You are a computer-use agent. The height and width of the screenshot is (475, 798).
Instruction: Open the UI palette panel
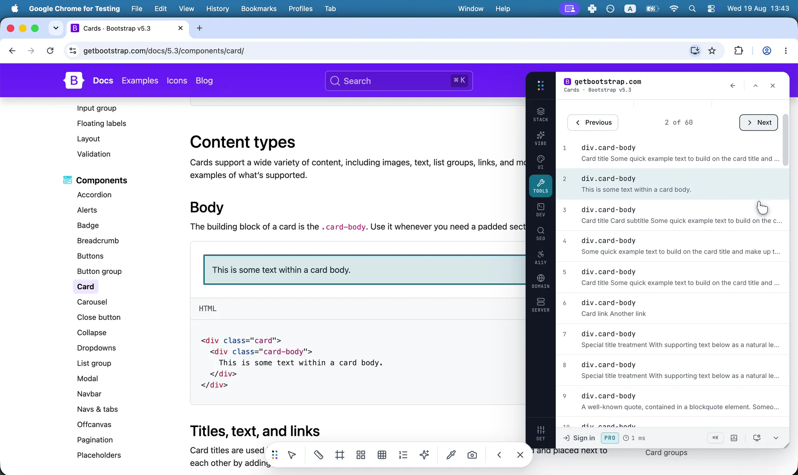[x=540, y=162]
